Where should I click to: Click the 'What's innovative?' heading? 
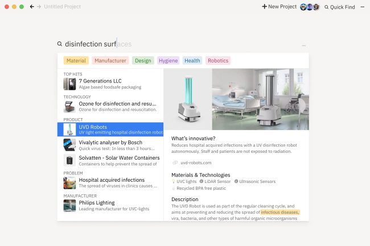click(x=194, y=139)
